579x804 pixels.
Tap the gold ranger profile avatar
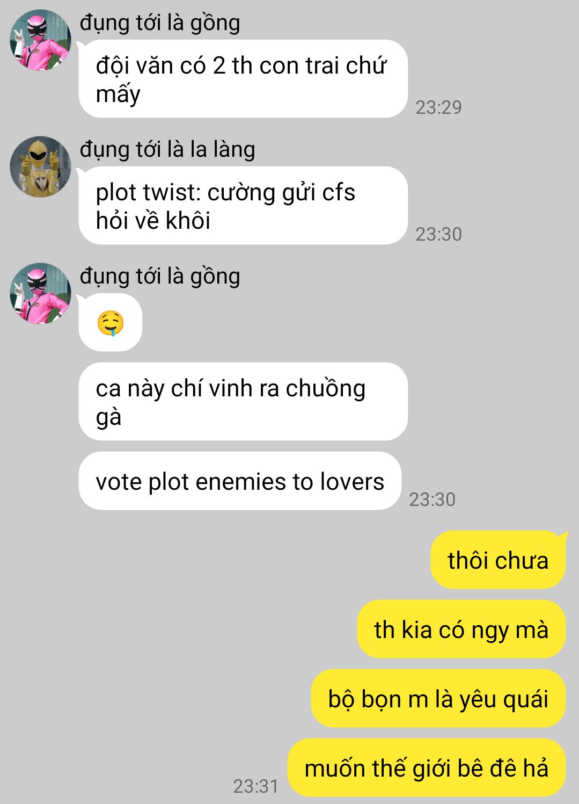pos(40,166)
